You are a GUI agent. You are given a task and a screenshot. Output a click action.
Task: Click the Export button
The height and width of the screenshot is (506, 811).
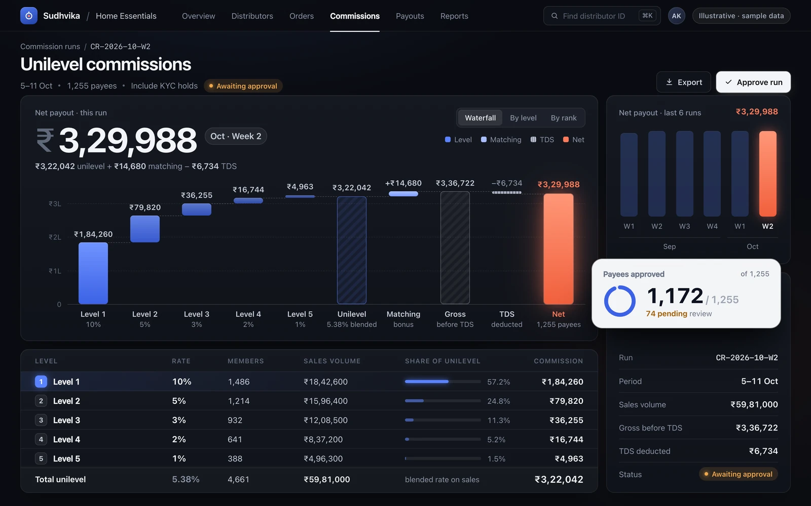tap(683, 82)
